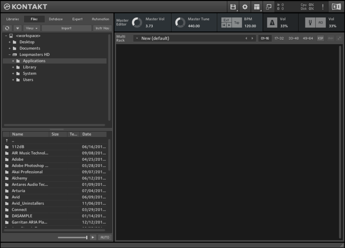The height and width of the screenshot is (248, 345).
Task: Select the Alchemy folder
Action: coord(55,178)
